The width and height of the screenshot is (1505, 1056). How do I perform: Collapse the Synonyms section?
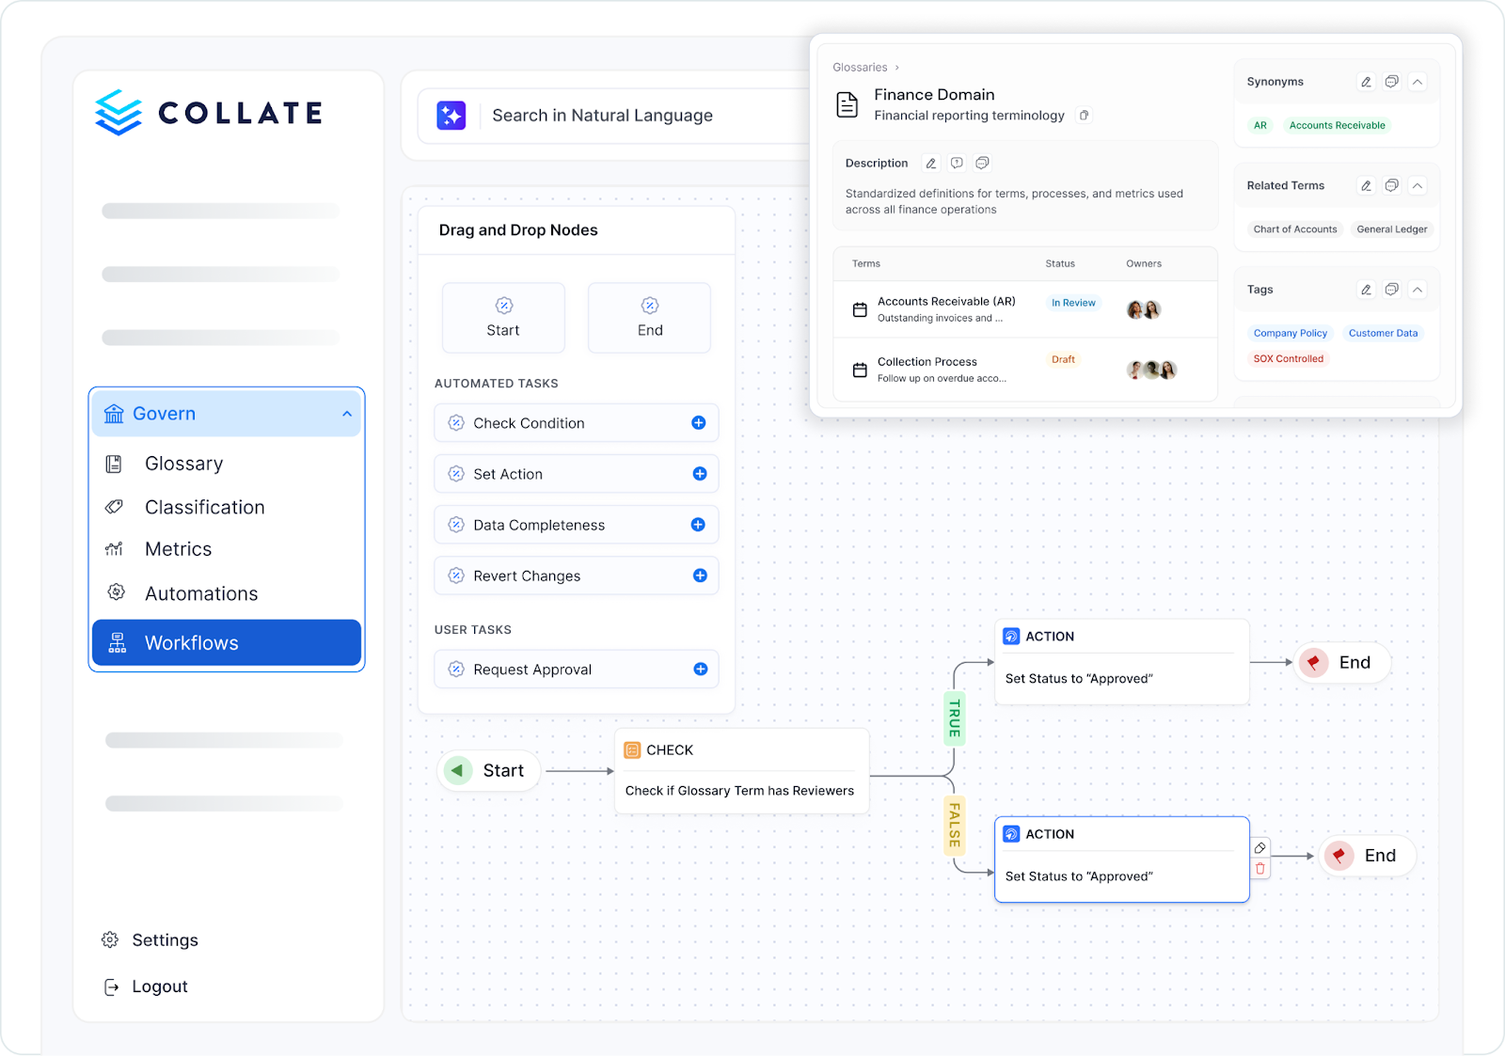click(x=1418, y=82)
